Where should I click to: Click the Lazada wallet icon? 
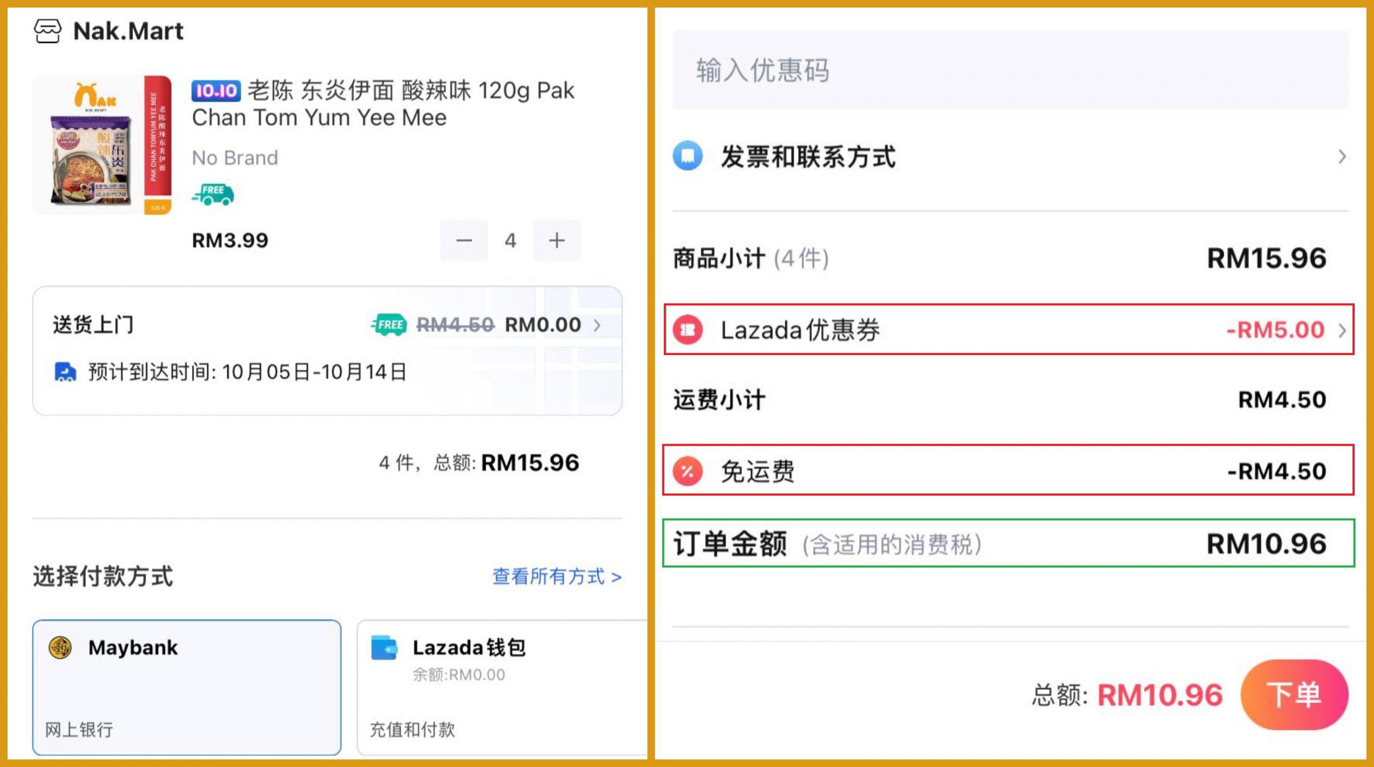pyautogui.click(x=384, y=647)
